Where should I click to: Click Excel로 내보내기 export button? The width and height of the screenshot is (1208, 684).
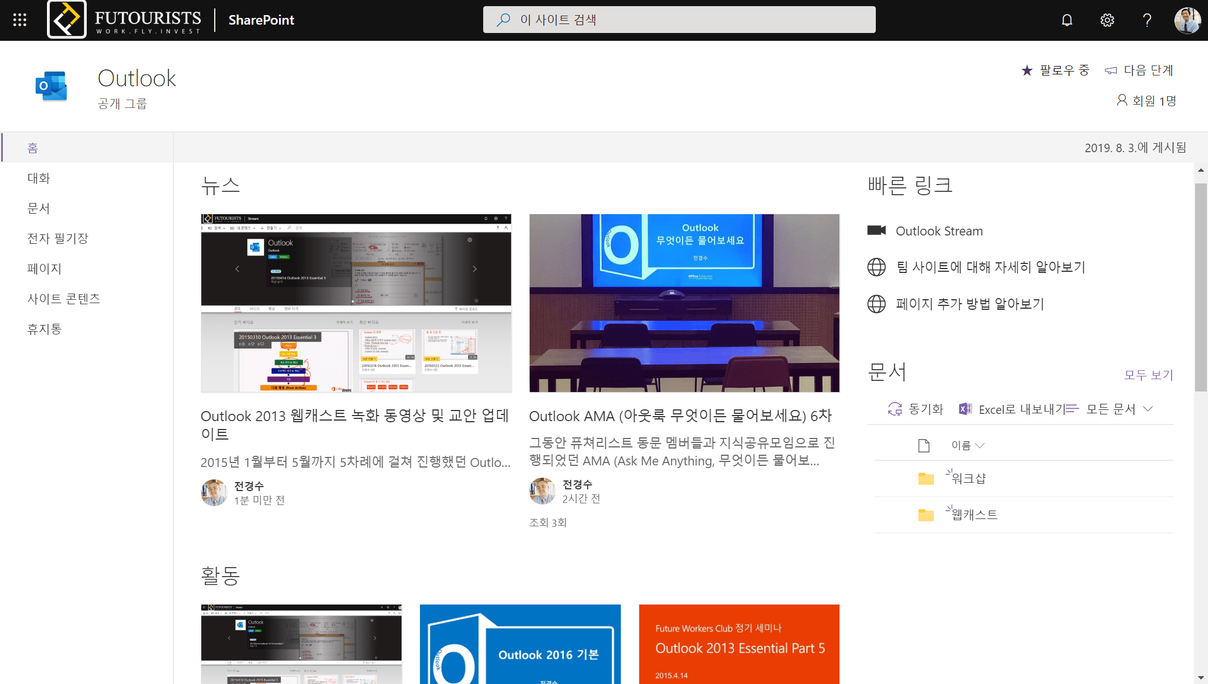(x=1013, y=409)
